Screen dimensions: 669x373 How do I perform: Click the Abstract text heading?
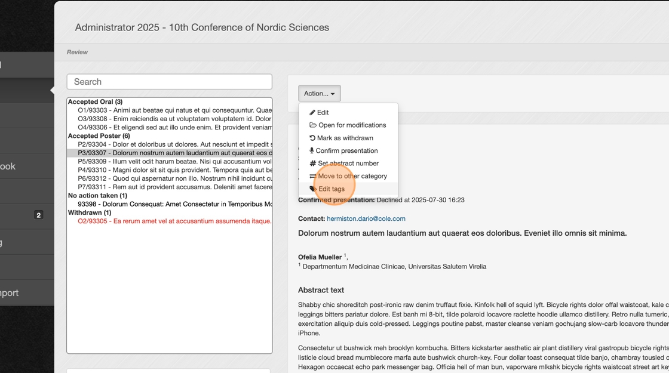coord(321,290)
